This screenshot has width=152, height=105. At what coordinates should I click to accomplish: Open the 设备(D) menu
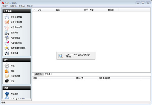point(13,6)
